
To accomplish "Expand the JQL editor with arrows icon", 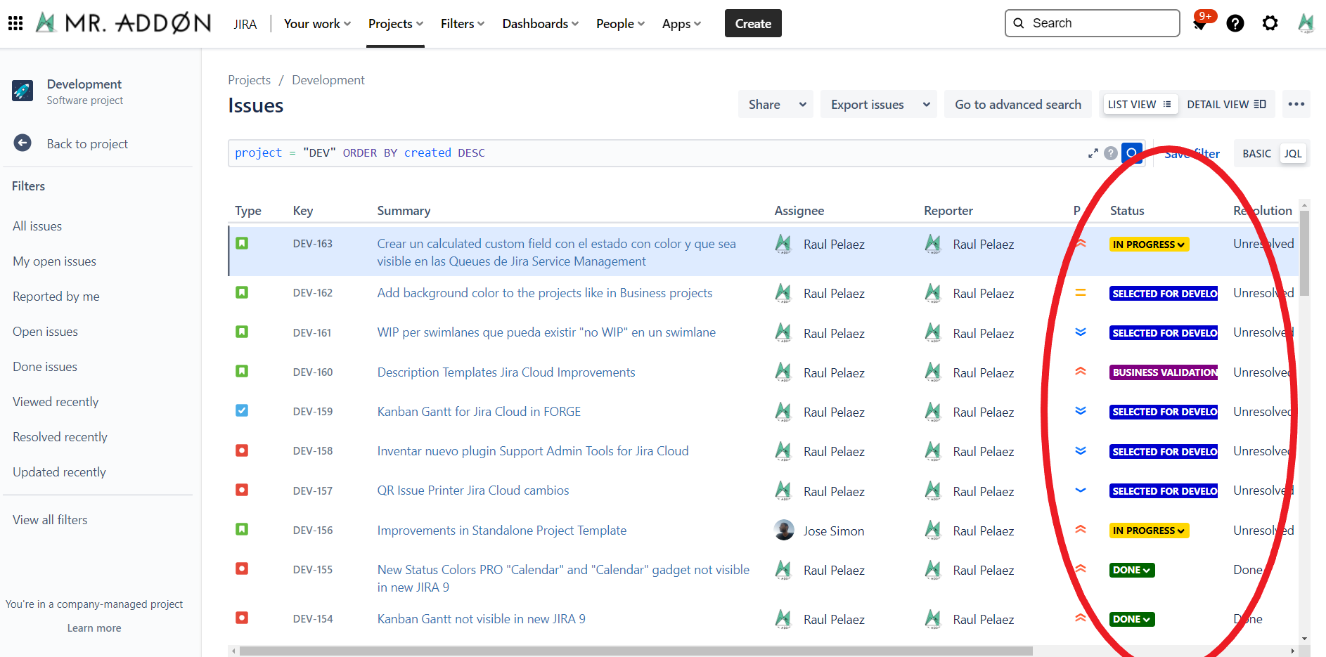I will pyautogui.click(x=1093, y=153).
